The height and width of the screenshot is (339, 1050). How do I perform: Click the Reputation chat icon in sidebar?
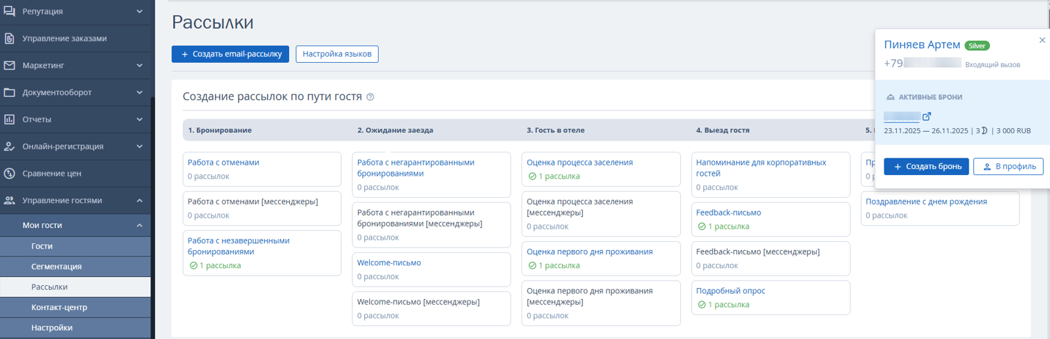click(x=10, y=12)
